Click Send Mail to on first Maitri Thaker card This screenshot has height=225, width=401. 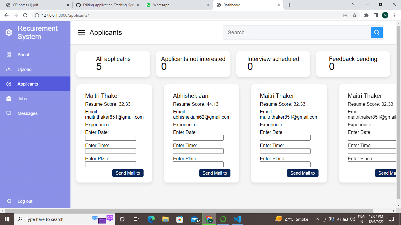click(128, 173)
